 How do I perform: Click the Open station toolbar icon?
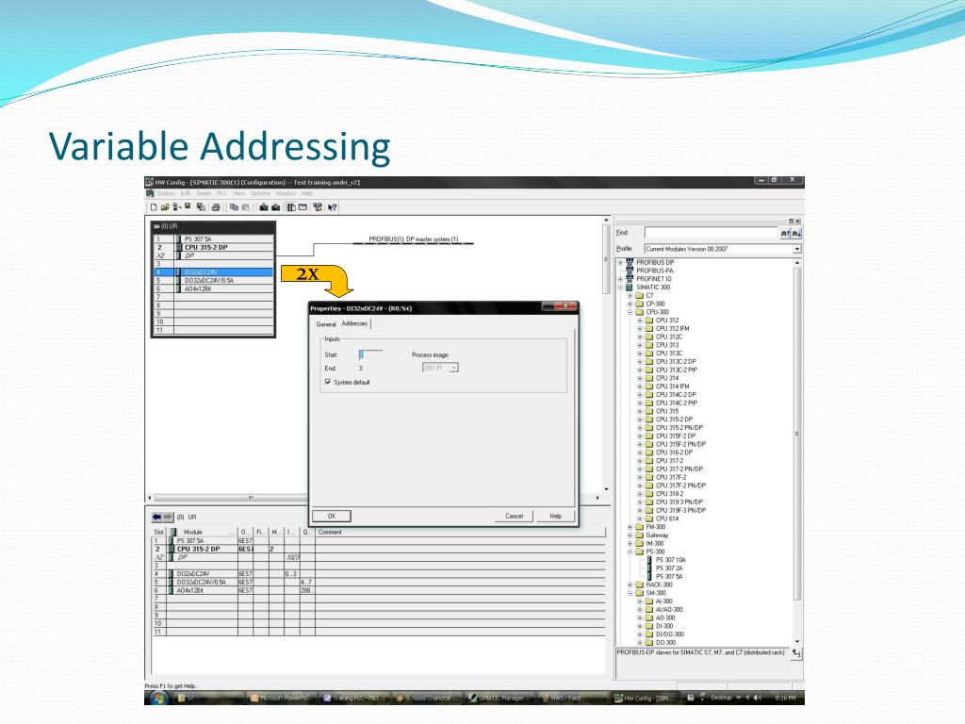pos(164,207)
